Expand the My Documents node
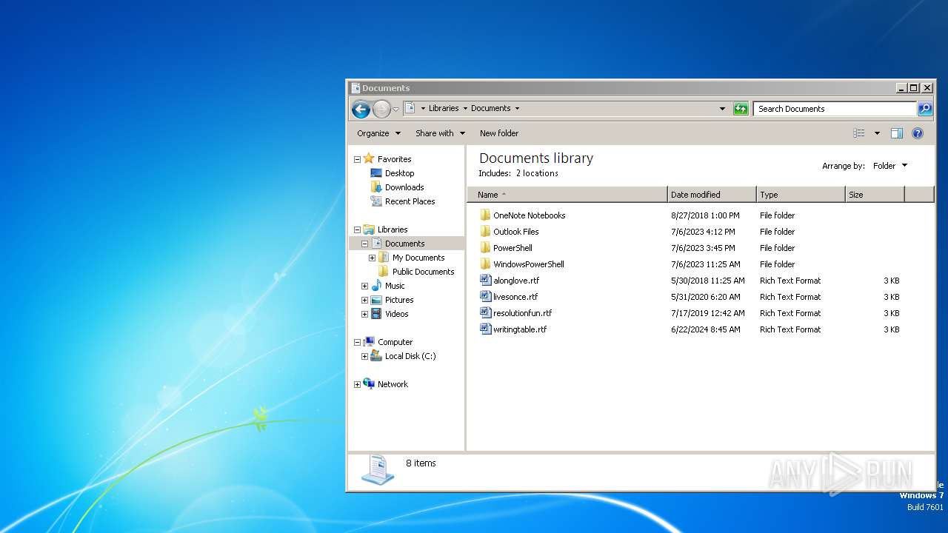 372,258
